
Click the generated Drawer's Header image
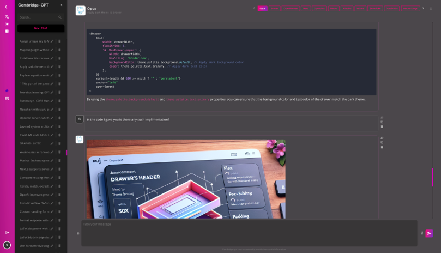coord(186,179)
